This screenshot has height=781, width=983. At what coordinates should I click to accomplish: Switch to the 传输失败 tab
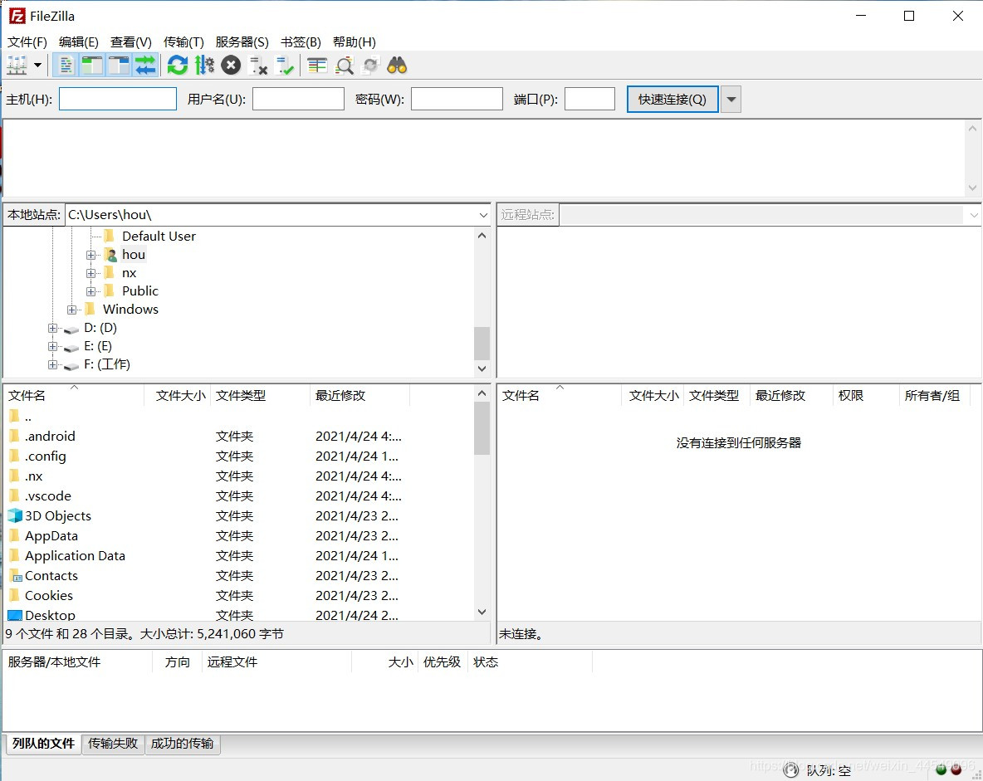113,744
